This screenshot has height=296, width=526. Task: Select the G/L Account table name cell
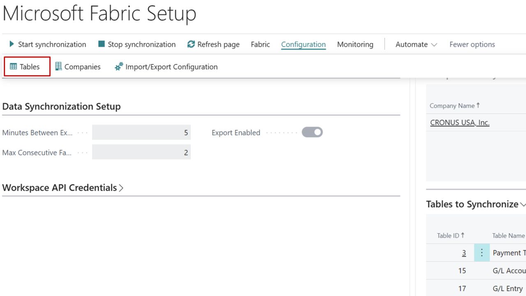(x=508, y=271)
